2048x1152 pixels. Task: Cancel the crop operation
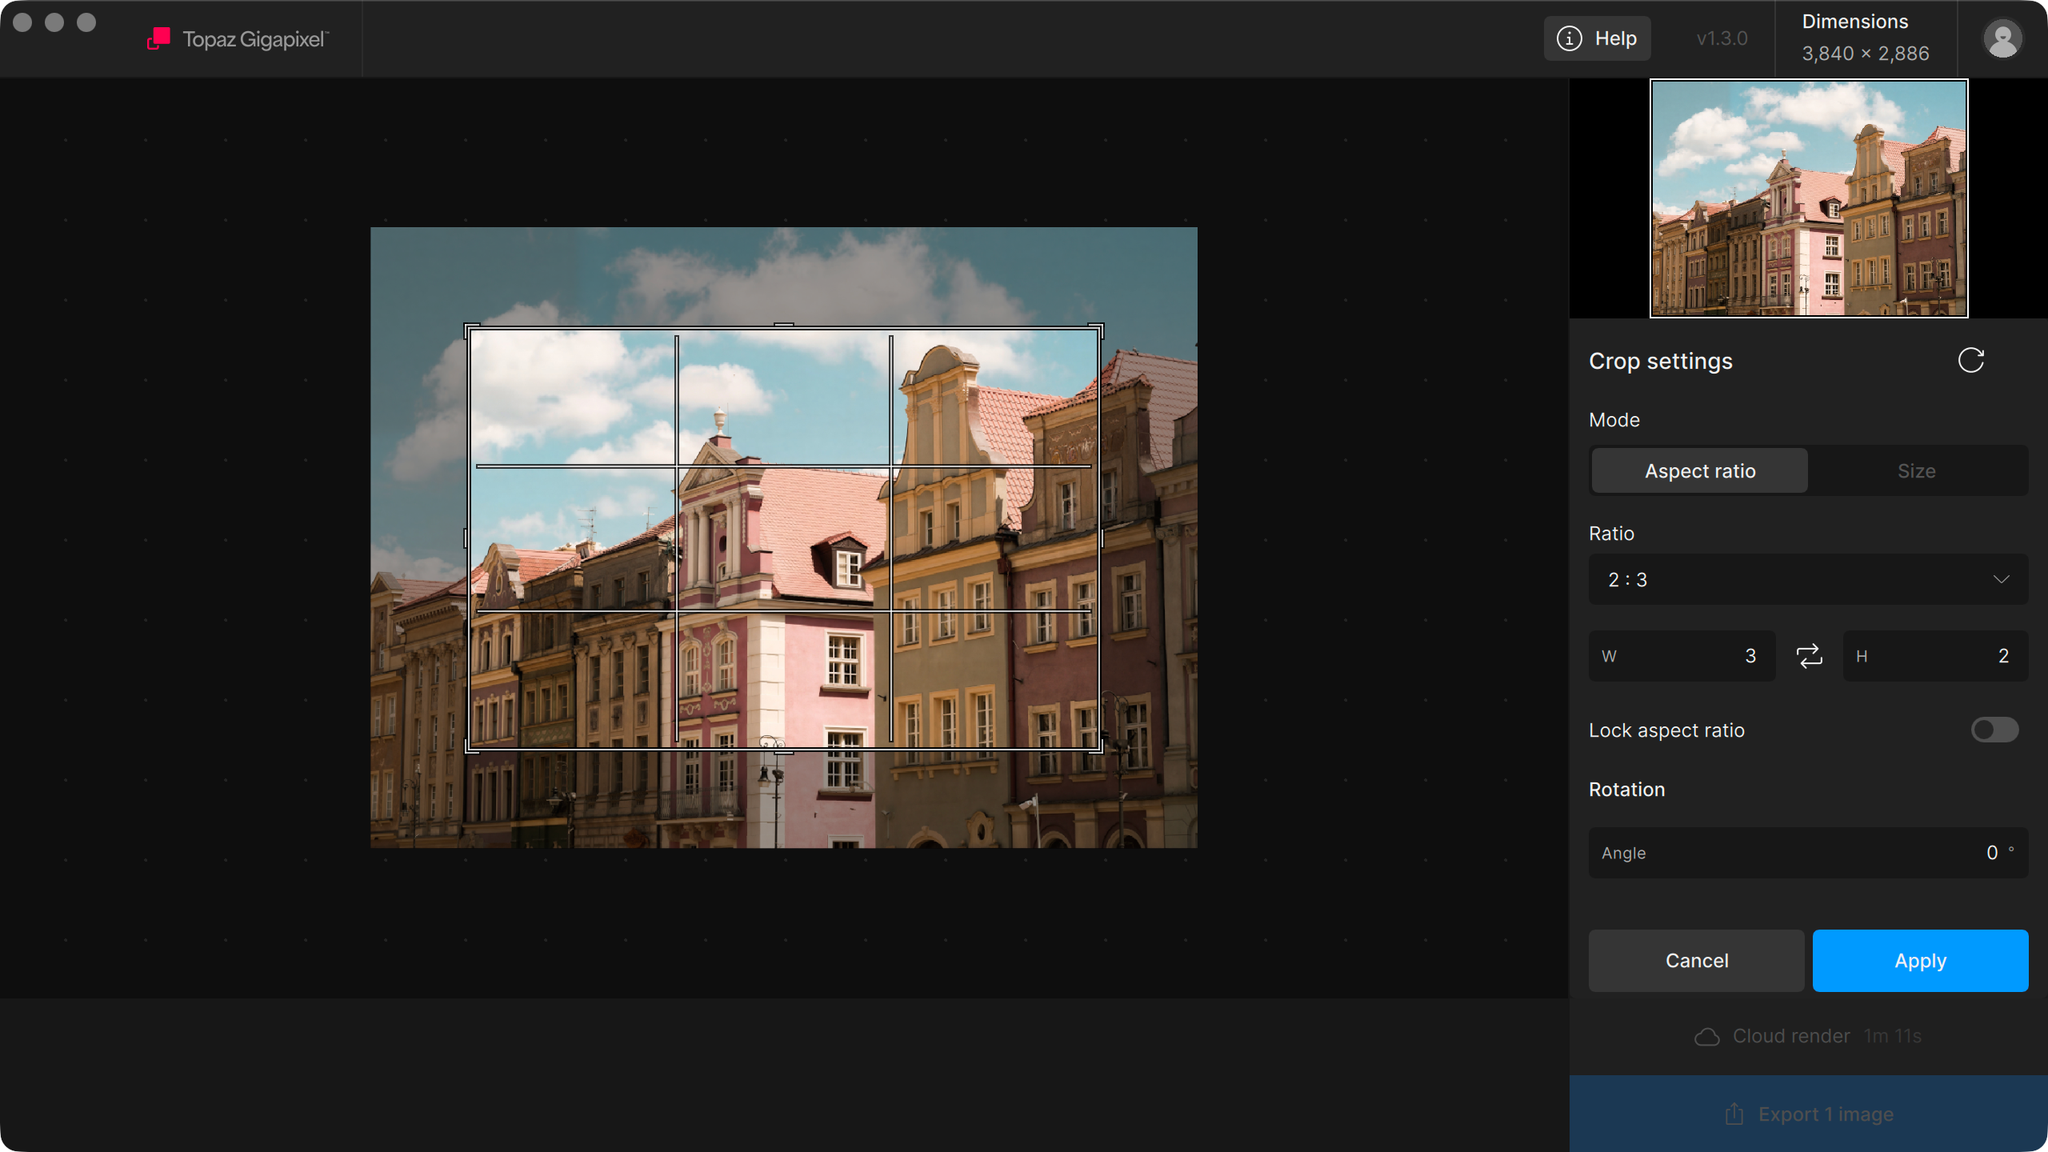pyautogui.click(x=1697, y=961)
